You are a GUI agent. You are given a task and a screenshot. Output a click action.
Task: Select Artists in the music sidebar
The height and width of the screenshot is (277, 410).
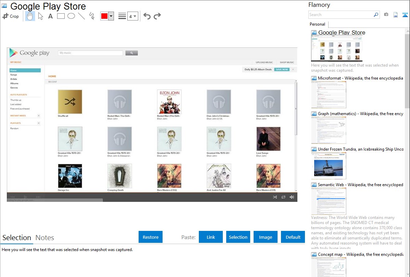[14, 79]
